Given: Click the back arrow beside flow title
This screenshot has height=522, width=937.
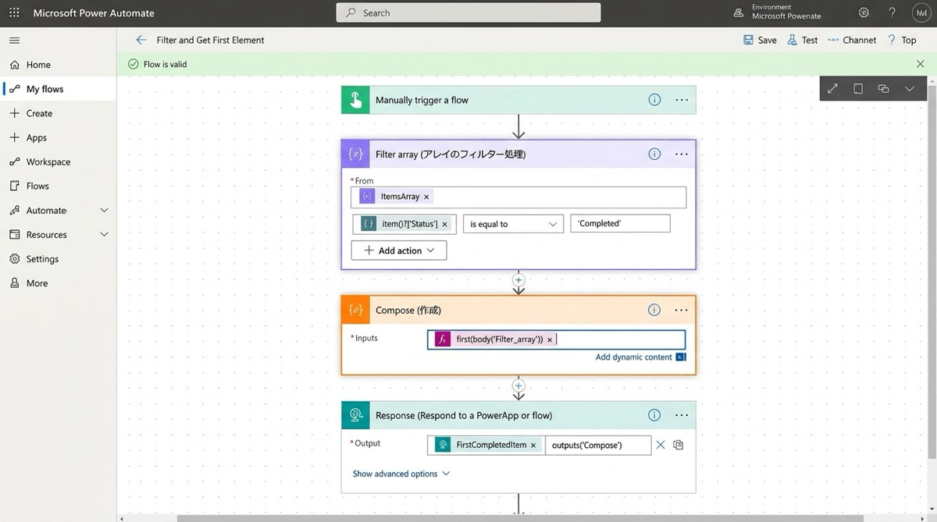Looking at the screenshot, I should (141, 40).
